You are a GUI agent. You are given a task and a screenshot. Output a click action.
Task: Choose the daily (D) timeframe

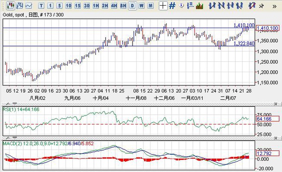click(133, 6)
